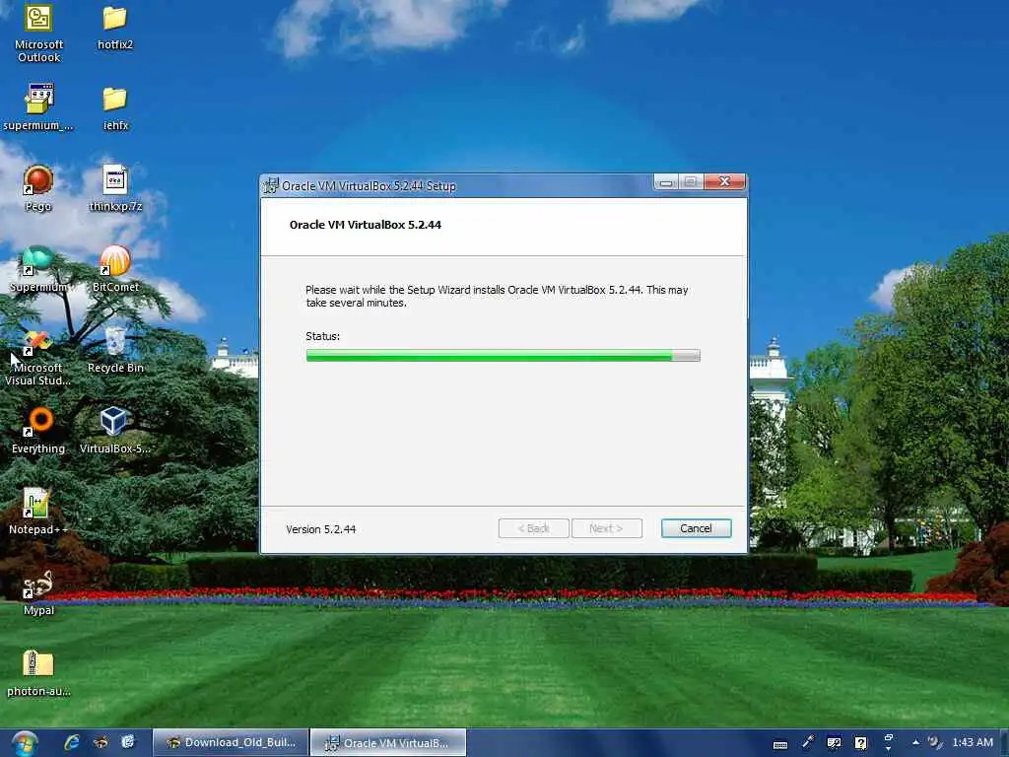Screen dimensions: 1009x757
Task: Click the raccoon browser quick launch icon
Action: [101, 743]
